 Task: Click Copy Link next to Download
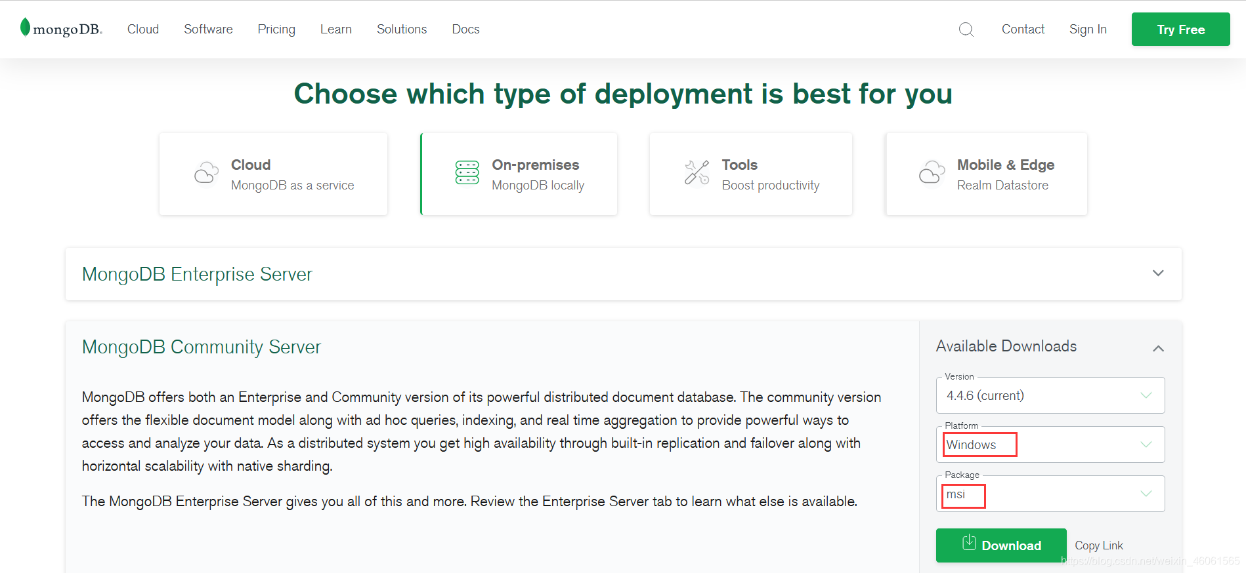click(x=1098, y=545)
